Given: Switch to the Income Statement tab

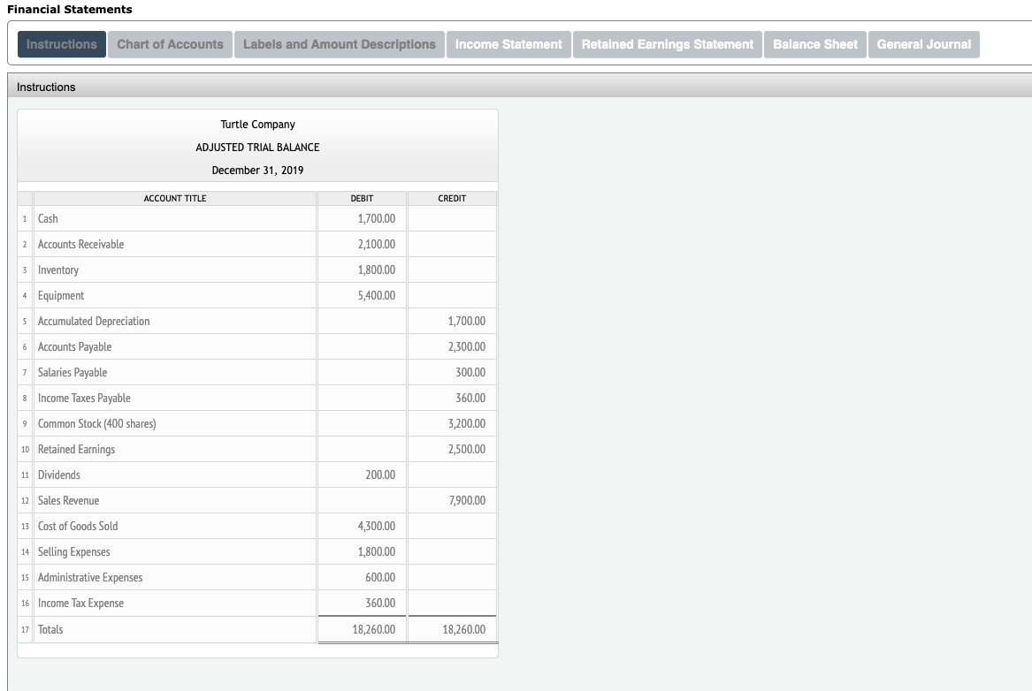Looking at the screenshot, I should coord(508,44).
